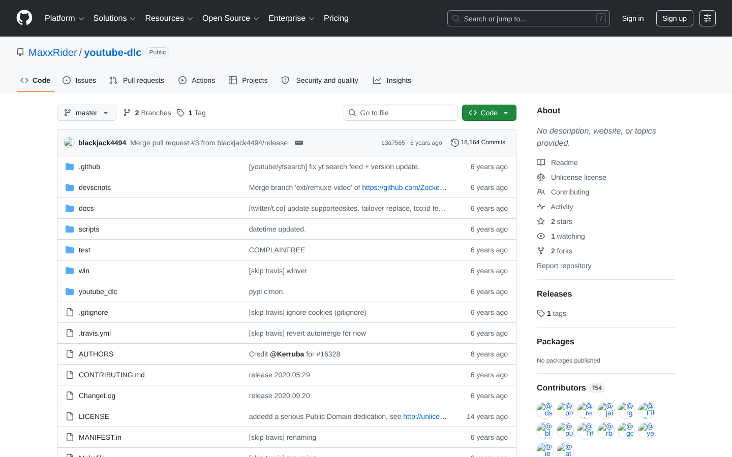Image resolution: width=732 pixels, height=457 pixels.
Task: Open the Releases heading link
Action: pos(554,294)
